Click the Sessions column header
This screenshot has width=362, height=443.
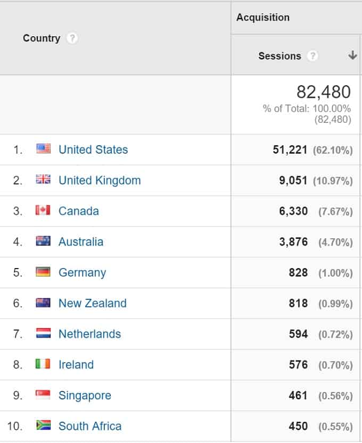279,56
